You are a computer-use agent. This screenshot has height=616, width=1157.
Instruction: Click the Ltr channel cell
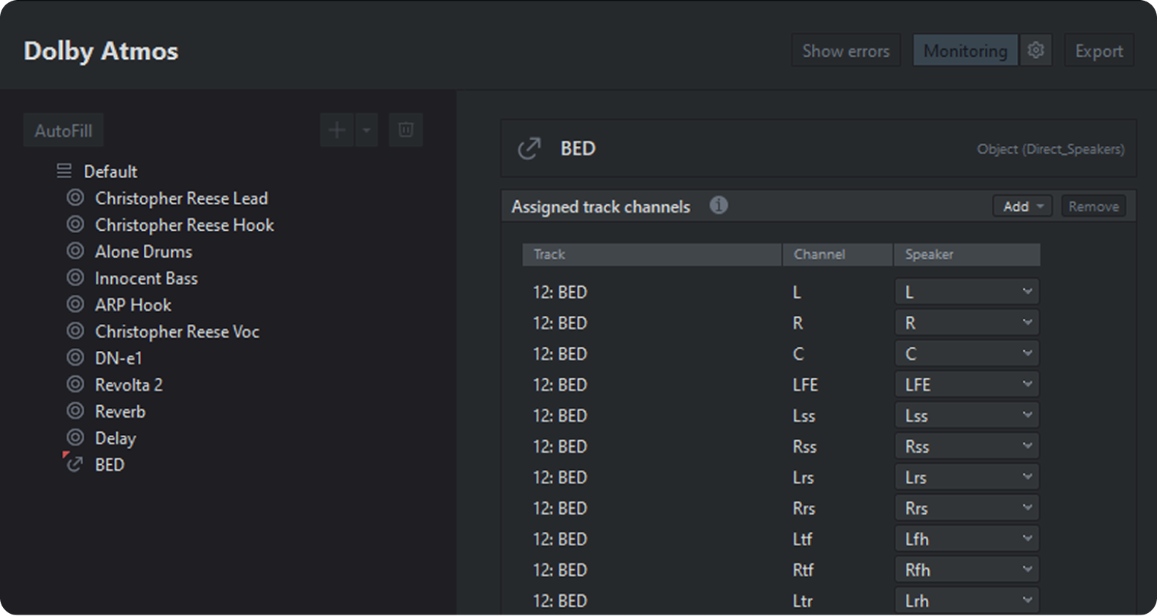coord(802,601)
